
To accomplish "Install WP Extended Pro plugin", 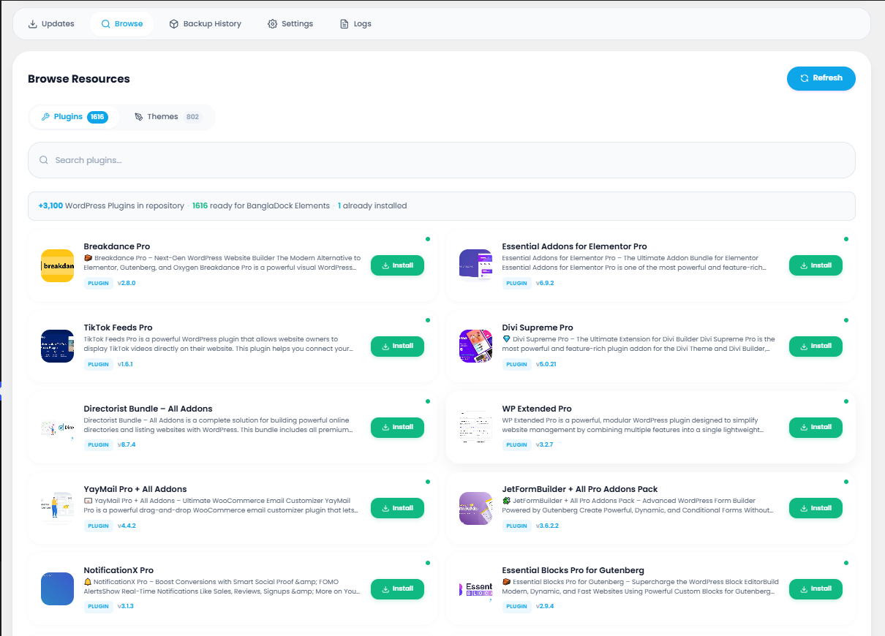I will pyautogui.click(x=816, y=427).
